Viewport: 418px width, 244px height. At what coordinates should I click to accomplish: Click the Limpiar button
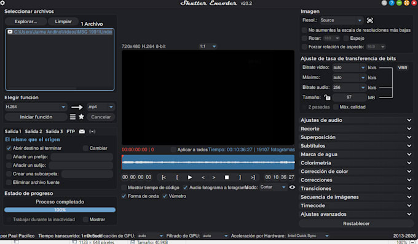pos(63,21)
